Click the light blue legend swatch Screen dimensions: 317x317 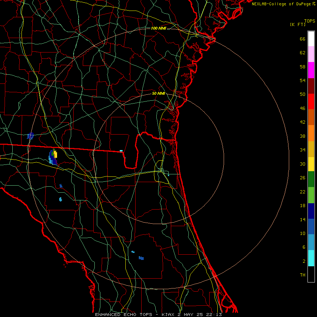[311, 242]
